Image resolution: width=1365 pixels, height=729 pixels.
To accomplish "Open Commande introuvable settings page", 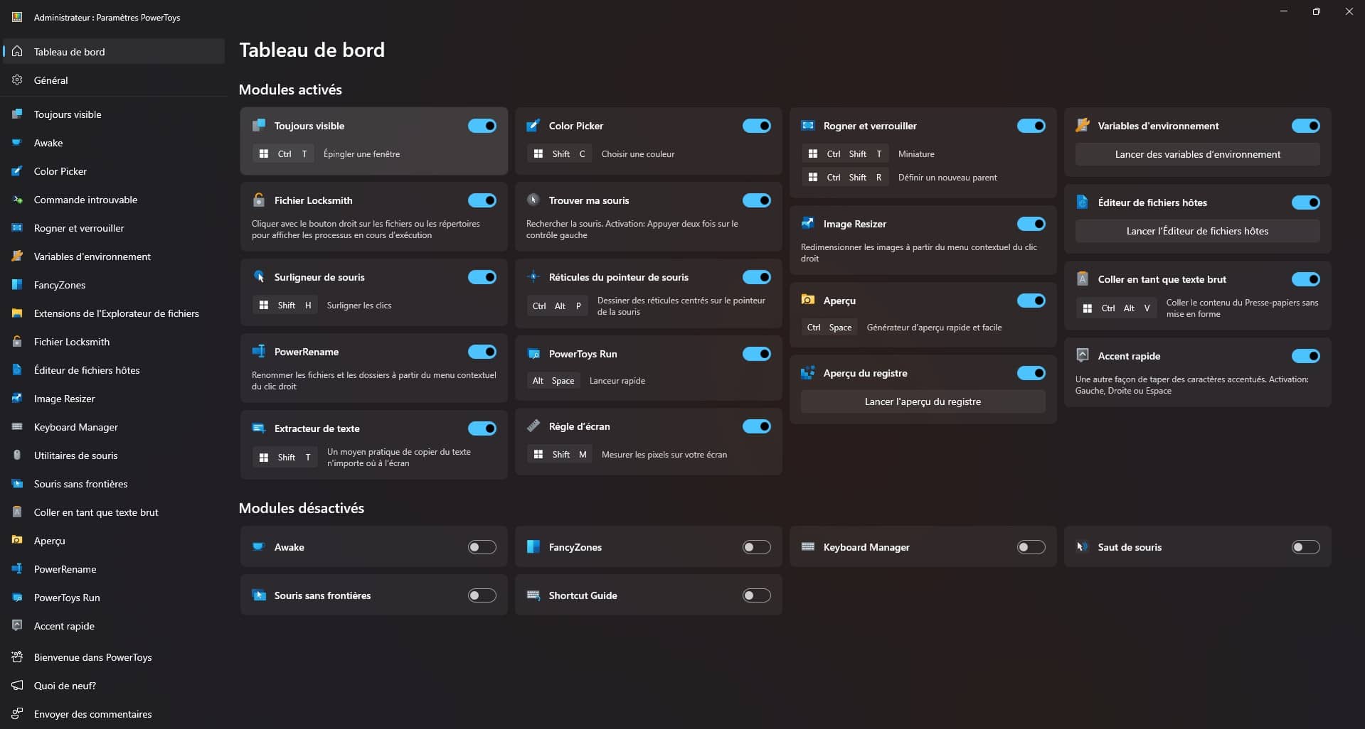I will coord(114,200).
